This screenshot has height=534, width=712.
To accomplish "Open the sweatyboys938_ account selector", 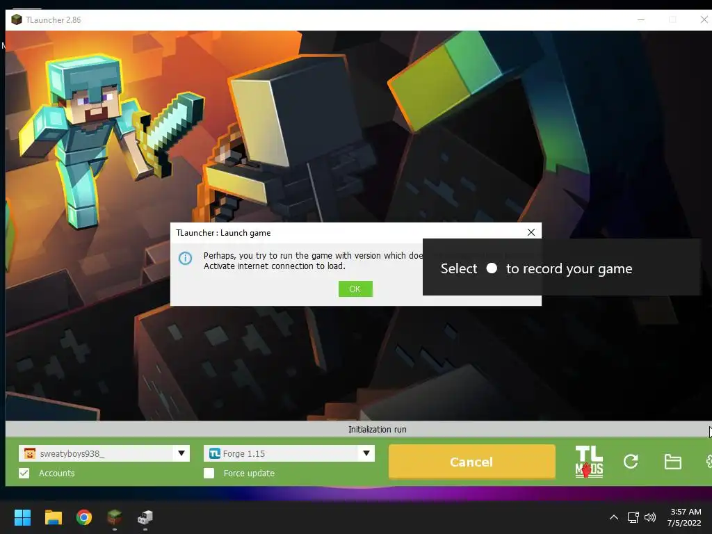I will pos(104,453).
